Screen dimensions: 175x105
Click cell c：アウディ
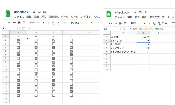click(124, 48)
